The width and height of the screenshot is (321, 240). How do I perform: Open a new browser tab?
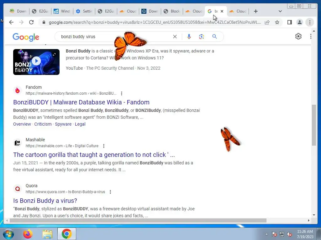(x=256, y=11)
